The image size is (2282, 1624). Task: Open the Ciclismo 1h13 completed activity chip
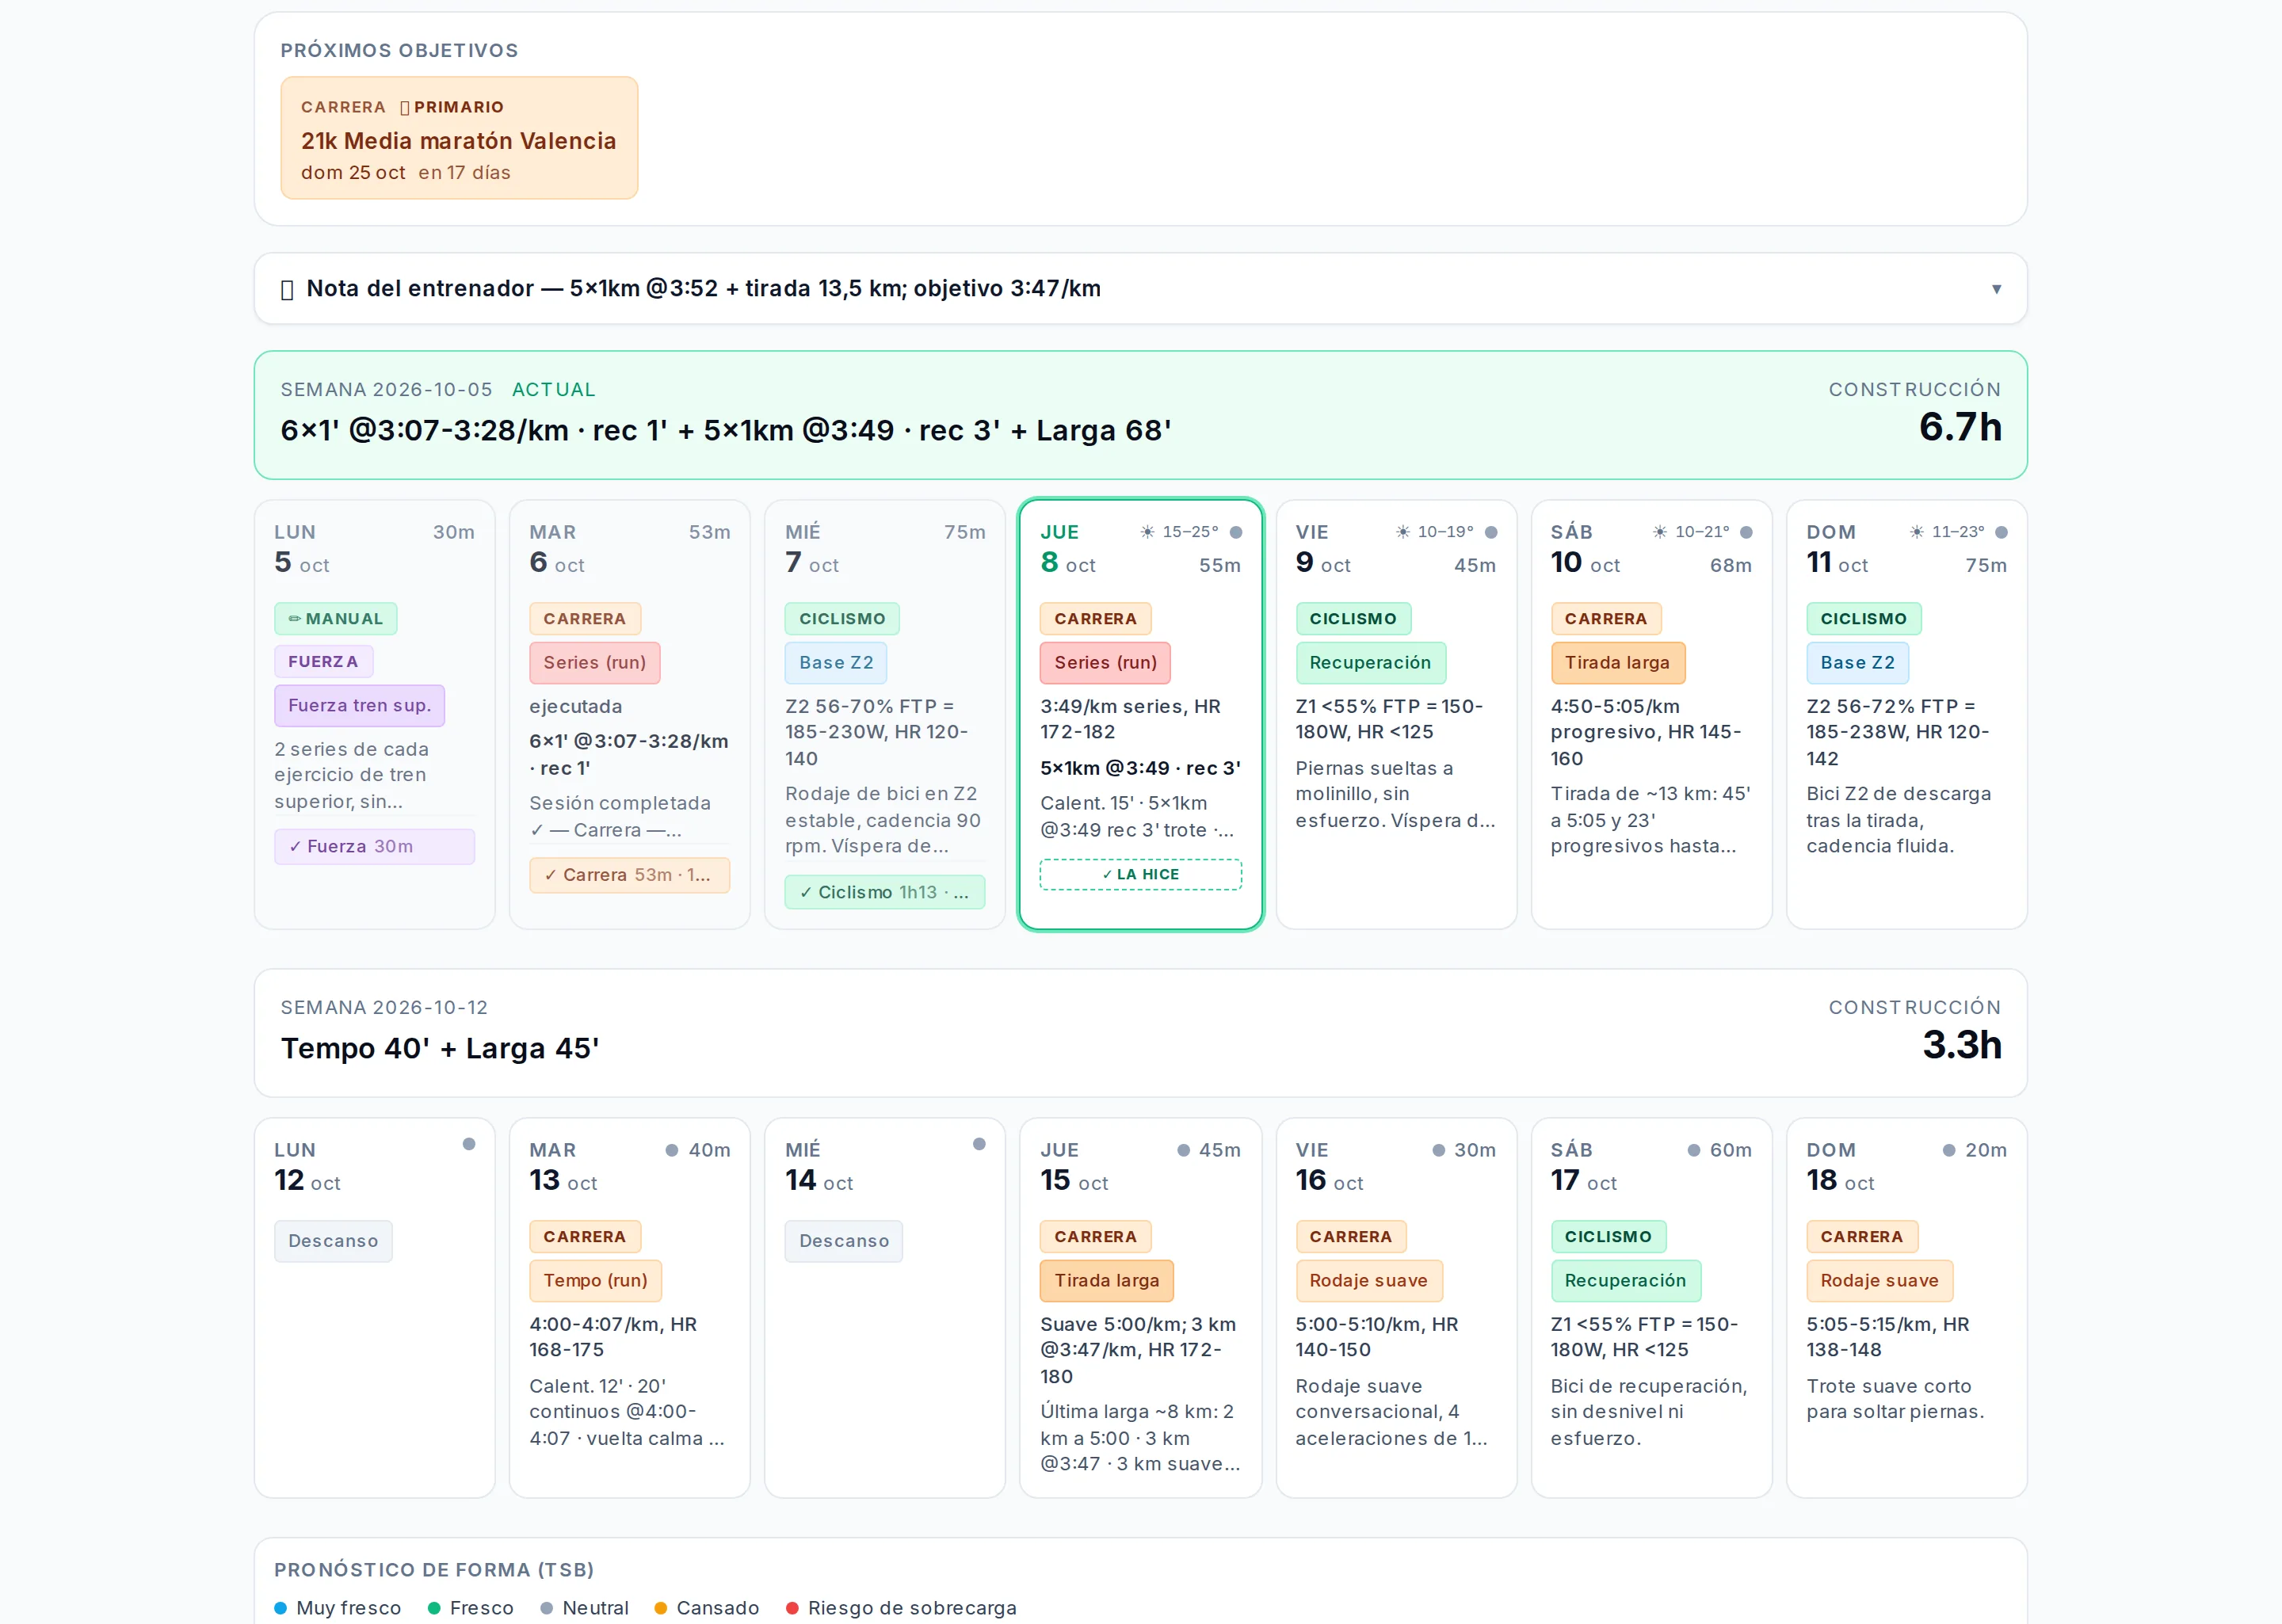(x=884, y=892)
